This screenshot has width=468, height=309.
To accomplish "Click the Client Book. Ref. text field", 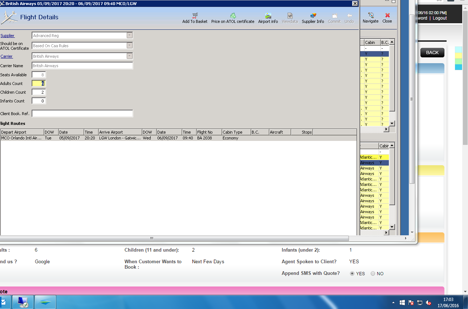I will [82, 114].
